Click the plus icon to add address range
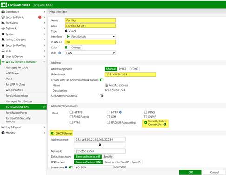This screenshot has width=226, height=175. pyautogui.click(x=100, y=145)
